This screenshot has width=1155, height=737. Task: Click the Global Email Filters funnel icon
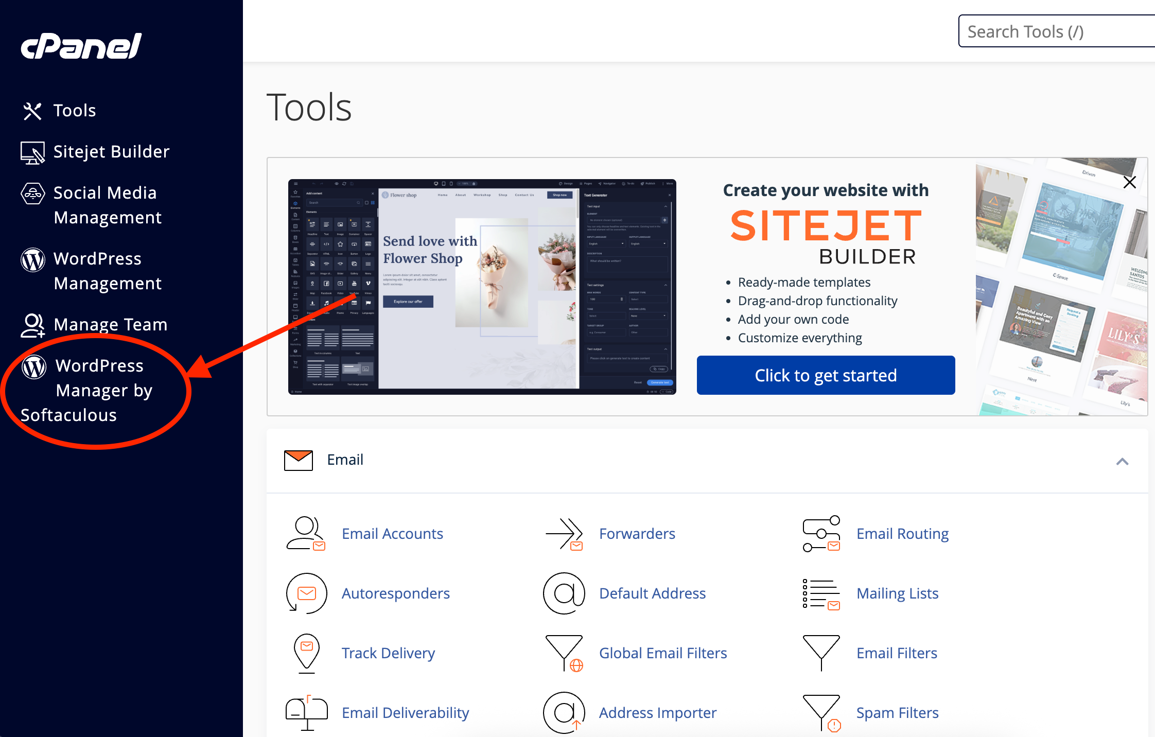[564, 654]
